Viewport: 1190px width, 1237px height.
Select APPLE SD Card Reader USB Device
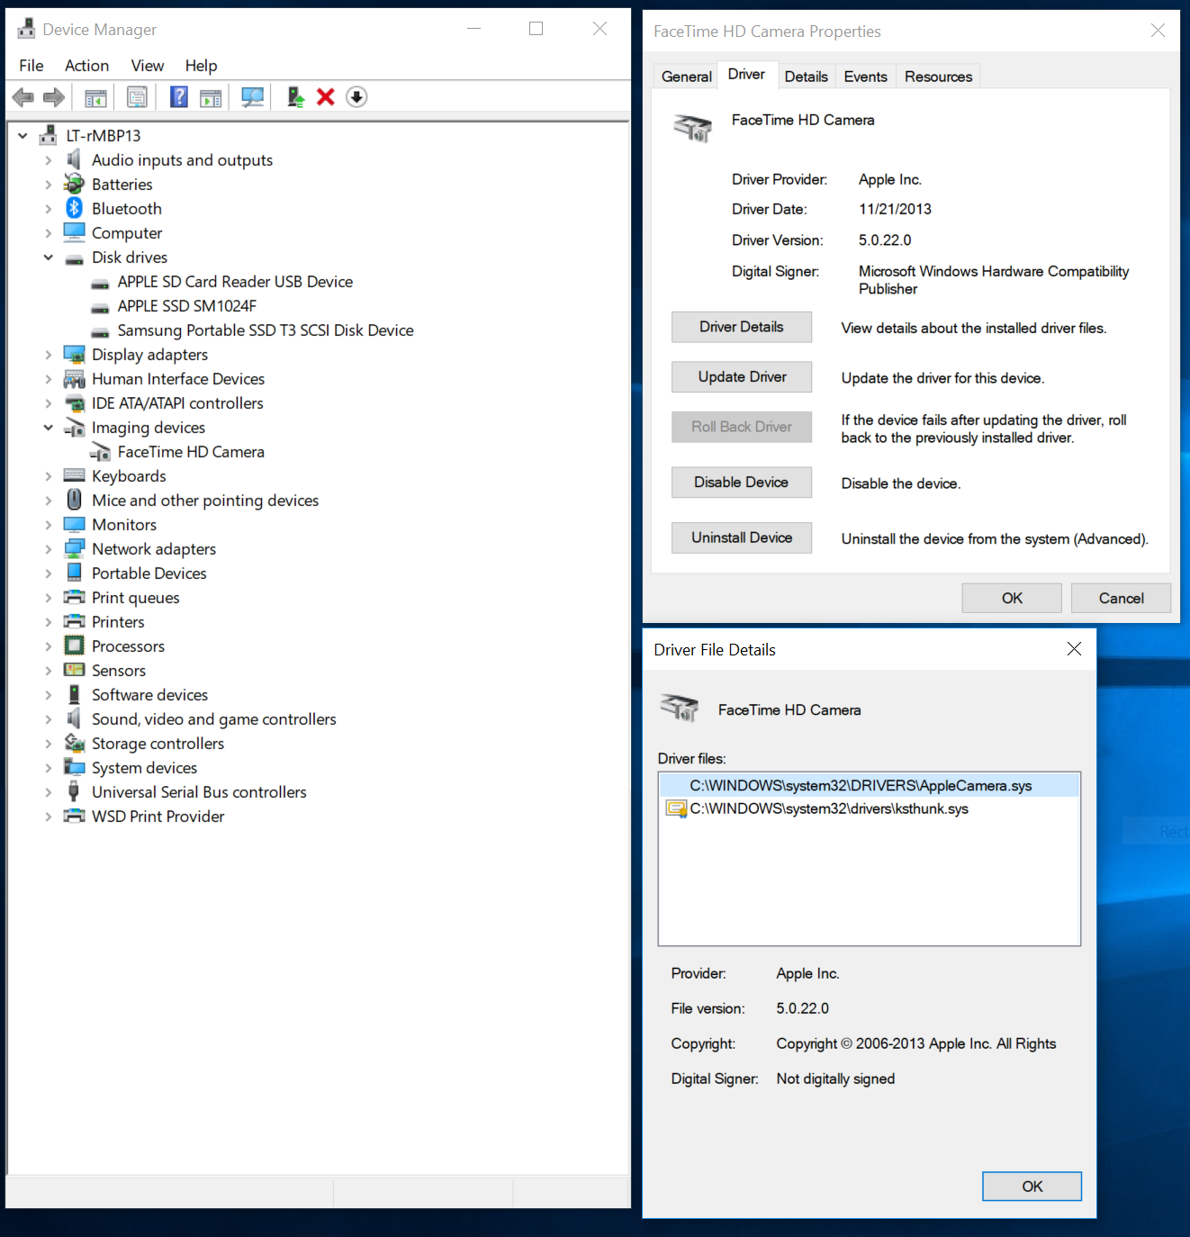pos(235,282)
